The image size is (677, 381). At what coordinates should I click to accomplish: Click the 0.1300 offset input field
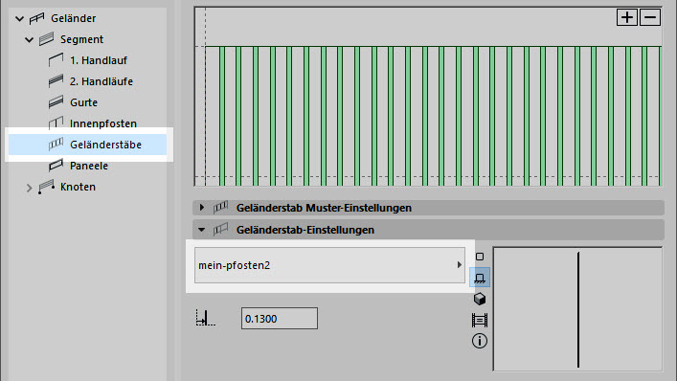click(280, 319)
